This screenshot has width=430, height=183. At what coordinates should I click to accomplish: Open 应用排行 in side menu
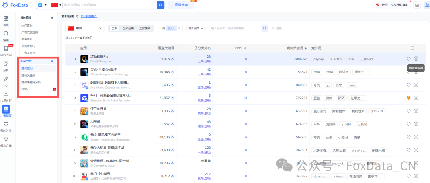pyautogui.click(x=27, y=39)
